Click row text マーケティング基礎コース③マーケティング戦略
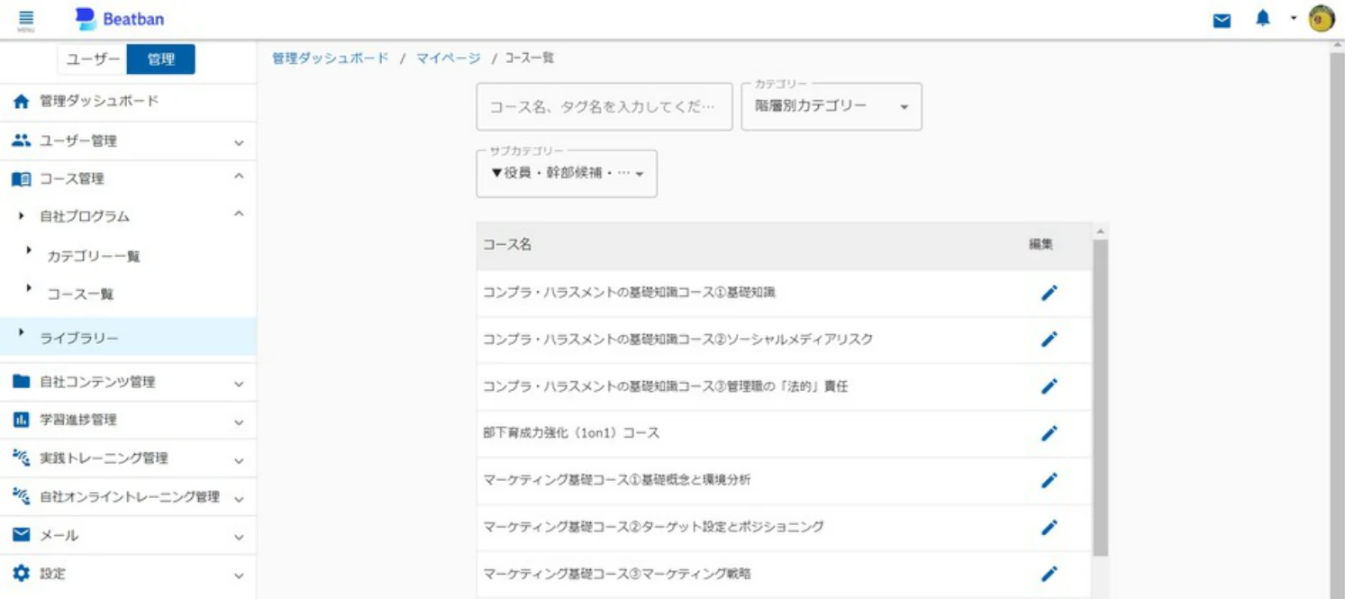Viewport: 1345px width, 599px height. [x=617, y=574]
